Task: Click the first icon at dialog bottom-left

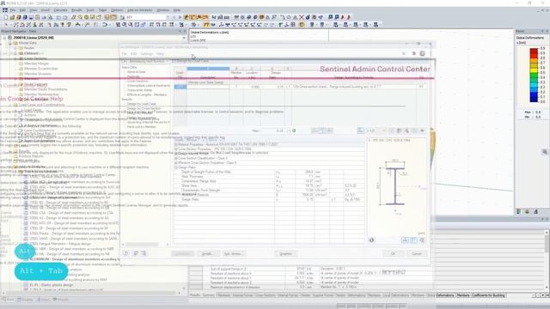Action: click(126, 253)
